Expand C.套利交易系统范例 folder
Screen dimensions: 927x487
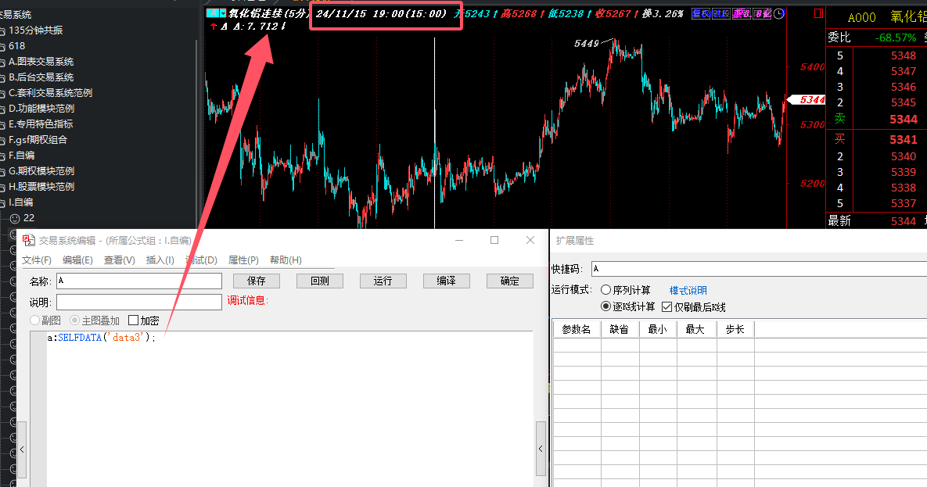(50, 93)
